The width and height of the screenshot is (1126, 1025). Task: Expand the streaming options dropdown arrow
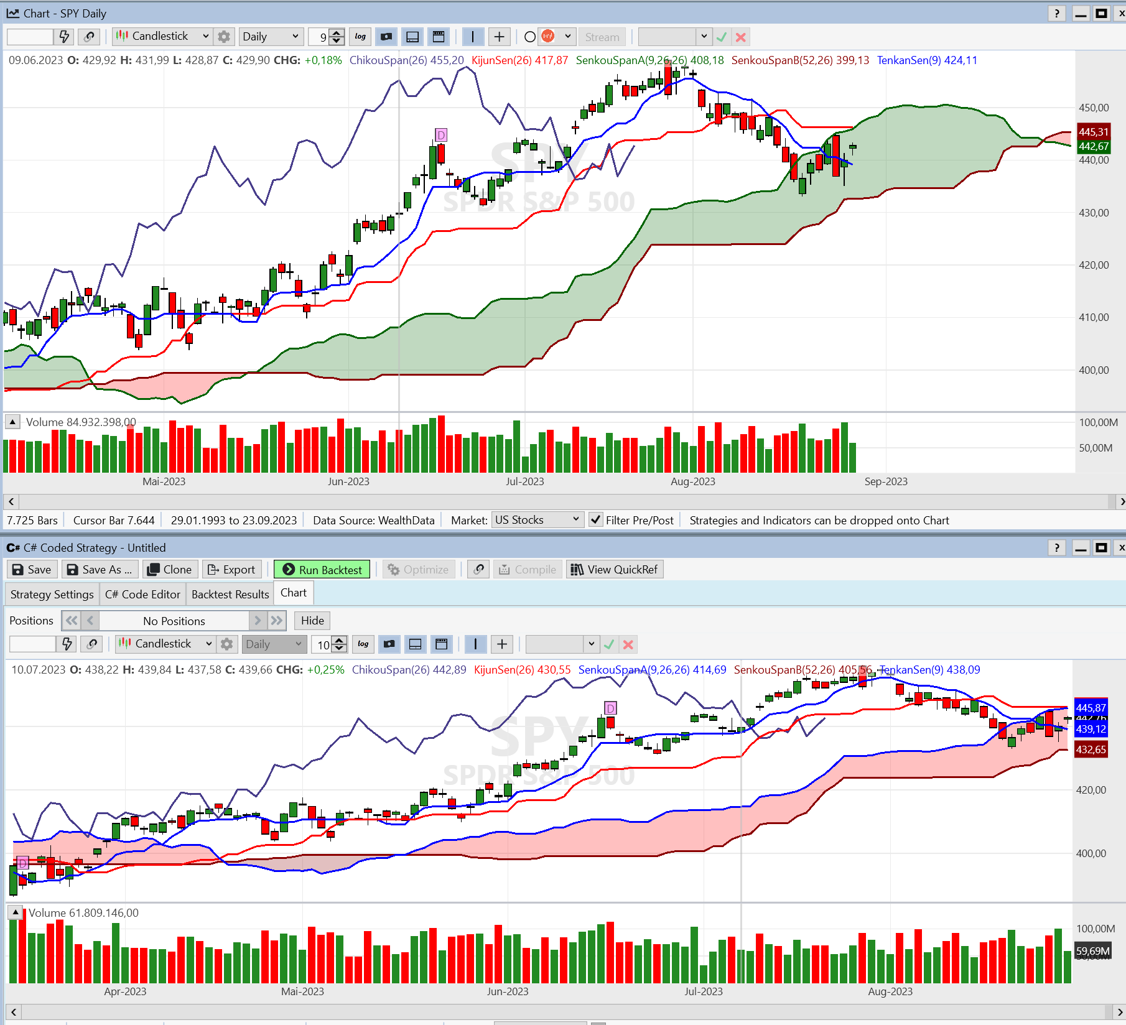click(x=567, y=36)
